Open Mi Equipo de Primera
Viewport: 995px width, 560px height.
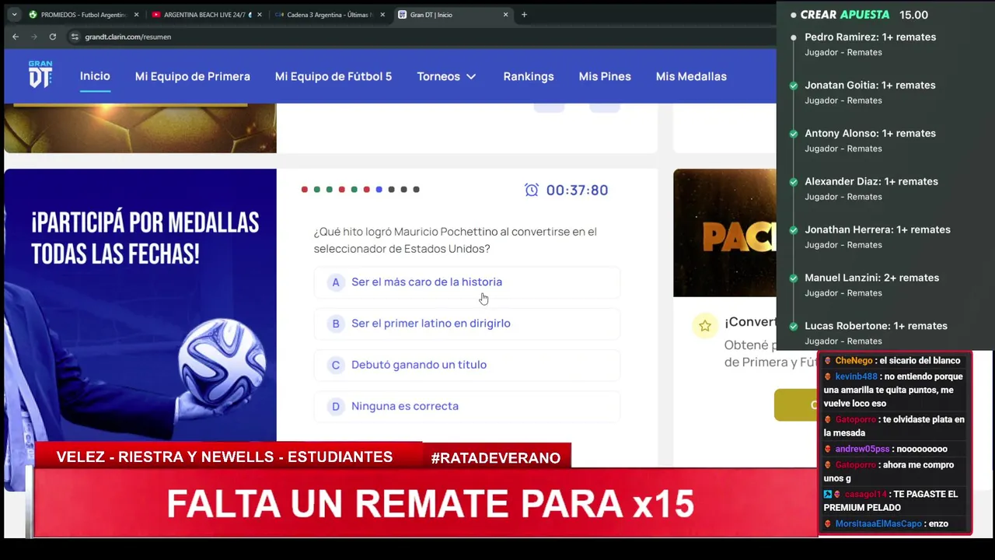click(193, 76)
